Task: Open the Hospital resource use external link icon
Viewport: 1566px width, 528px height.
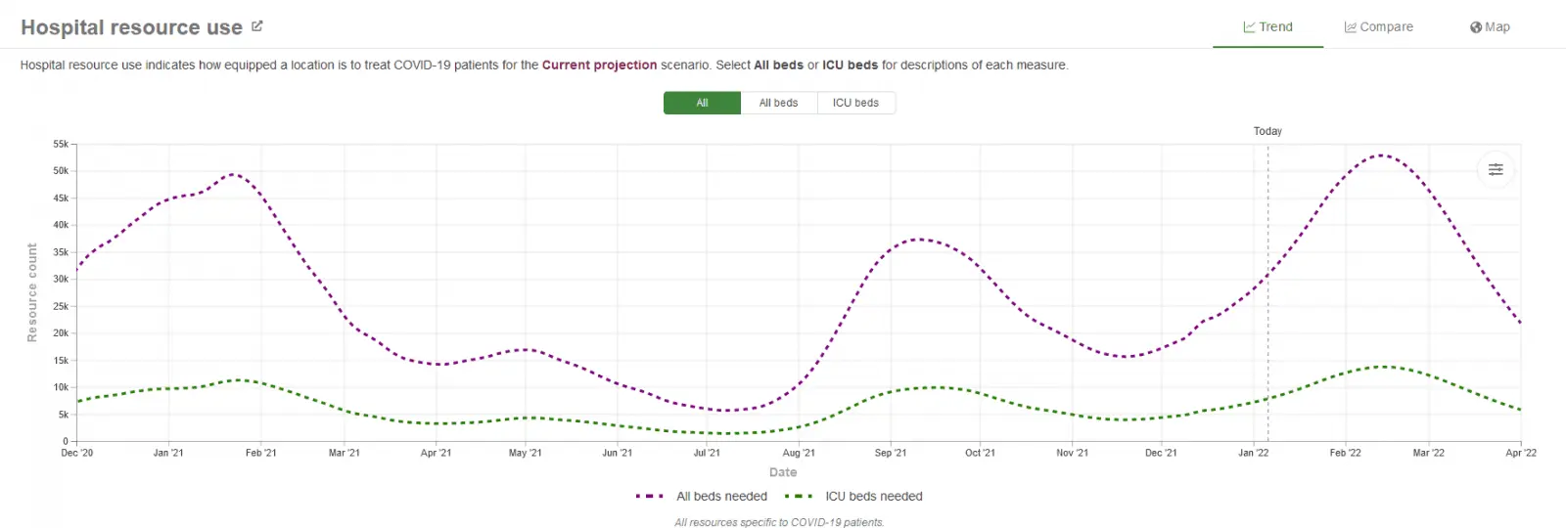Action: 257,26
